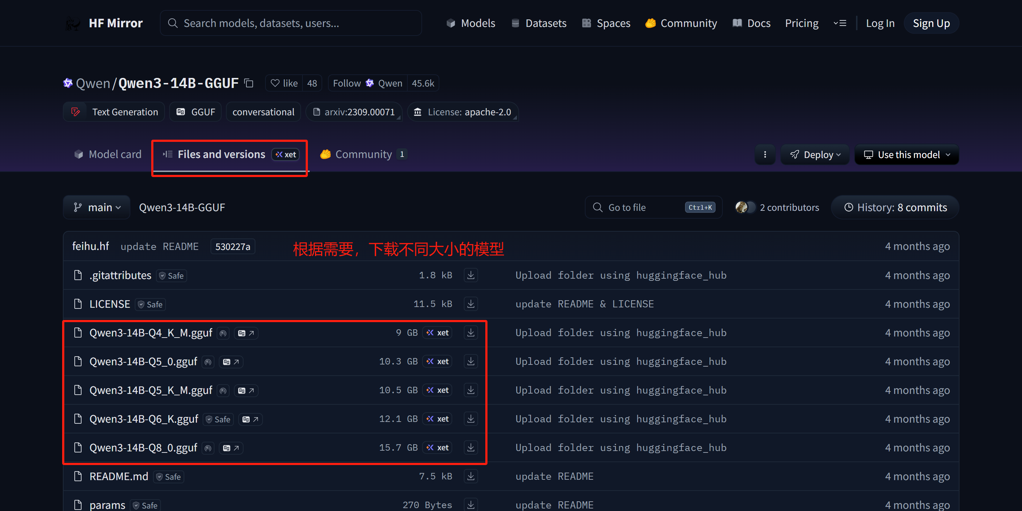Click the scan status icon for Q8_0.gguf
Viewport: 1022px width, 511px height.
point(208,448)
